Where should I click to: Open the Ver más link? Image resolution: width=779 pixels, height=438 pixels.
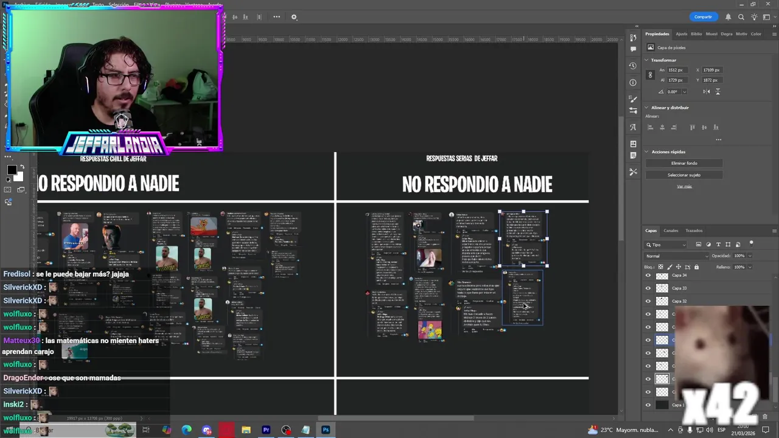click(x=684, y=186)
